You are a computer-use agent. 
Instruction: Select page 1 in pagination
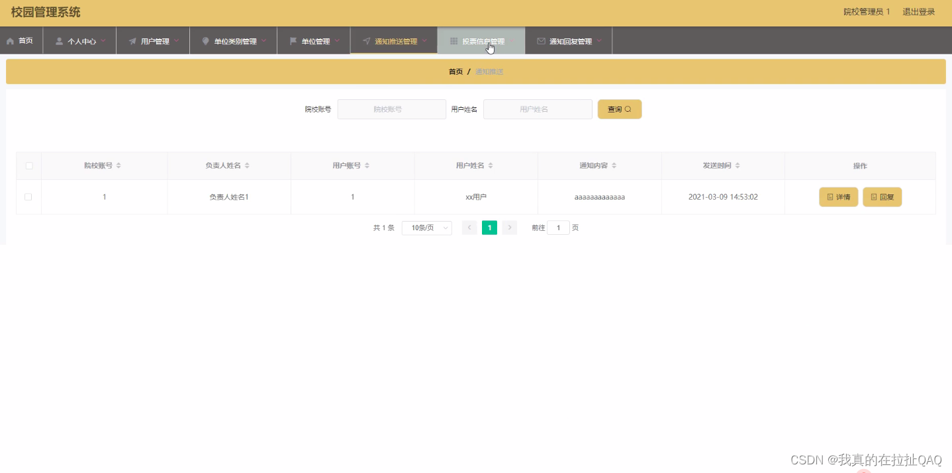(x=489, y=228)
